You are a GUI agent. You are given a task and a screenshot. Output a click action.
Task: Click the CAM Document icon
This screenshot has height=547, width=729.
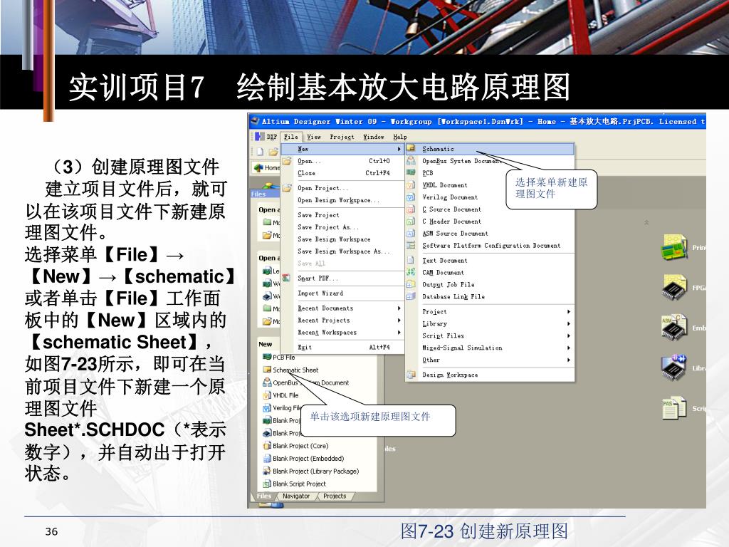(x=411, y=272)
